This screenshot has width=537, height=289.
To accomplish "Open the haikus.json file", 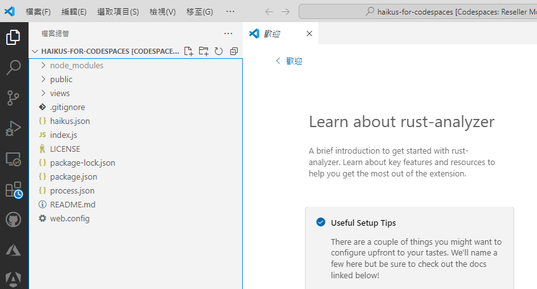I will 136,121.
